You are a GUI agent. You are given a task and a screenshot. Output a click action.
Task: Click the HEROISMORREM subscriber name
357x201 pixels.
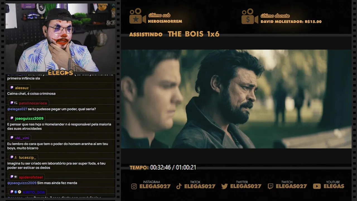click(x=165, y=21)
